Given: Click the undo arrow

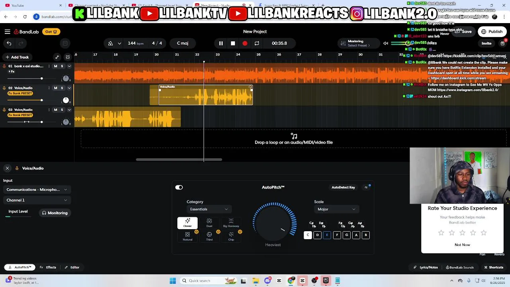Looking at the screenshot, I should point(9,43).
